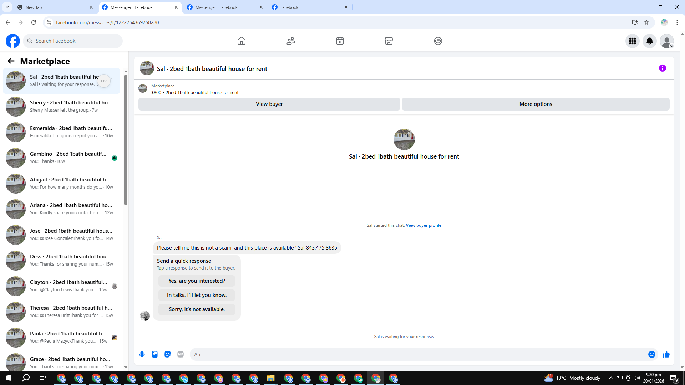
Task: Open Jose's conversation in the list
Action: pyautogui.click(x=61, y=235)
